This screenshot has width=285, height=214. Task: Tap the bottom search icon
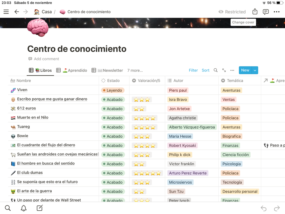coord(8,208)
